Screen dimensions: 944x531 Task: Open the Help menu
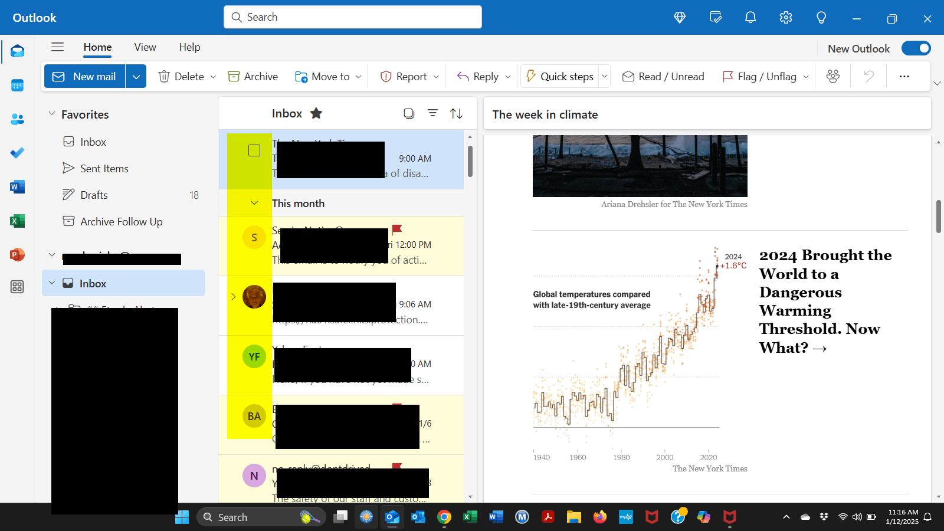coord(189,47)
